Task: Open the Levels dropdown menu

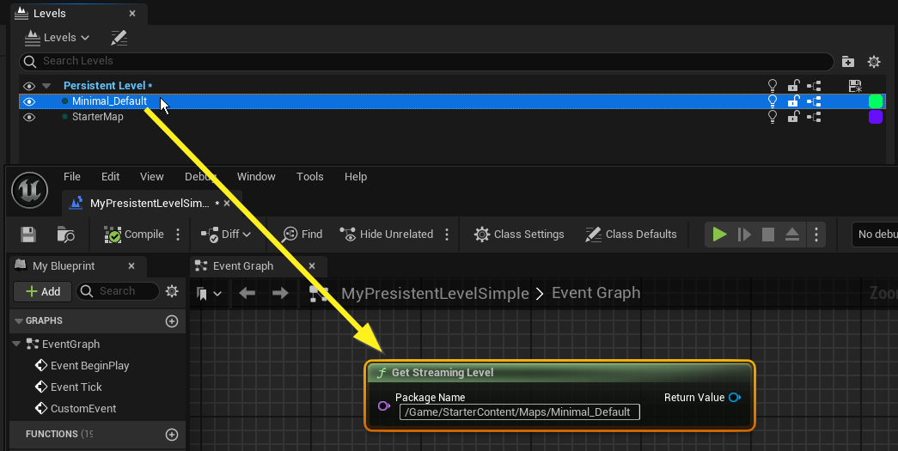Action: pos(58,38)
